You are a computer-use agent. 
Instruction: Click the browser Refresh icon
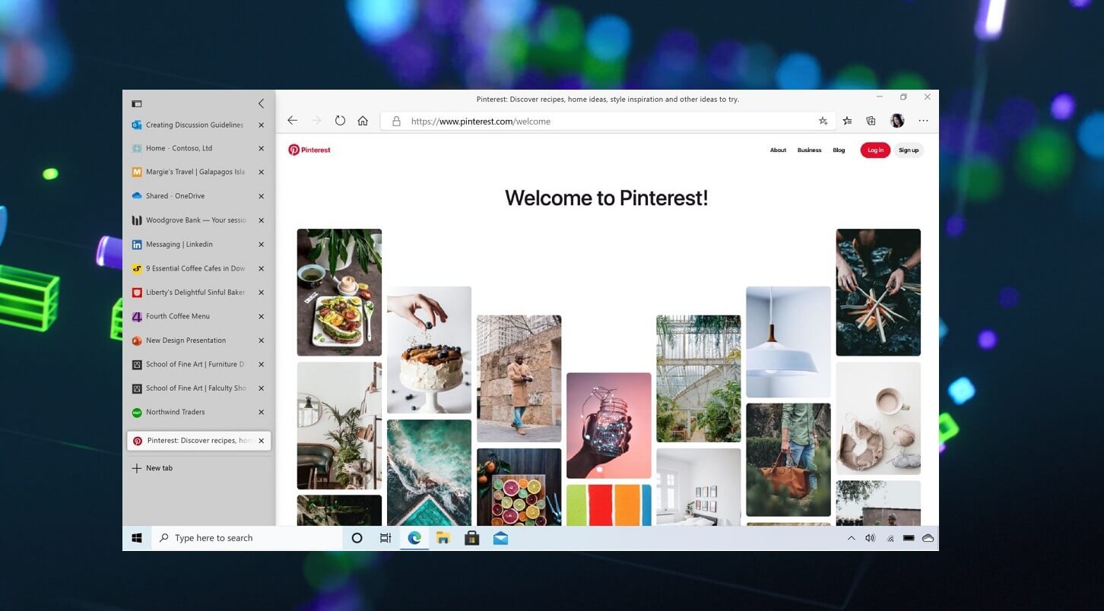tap(340, 121)
